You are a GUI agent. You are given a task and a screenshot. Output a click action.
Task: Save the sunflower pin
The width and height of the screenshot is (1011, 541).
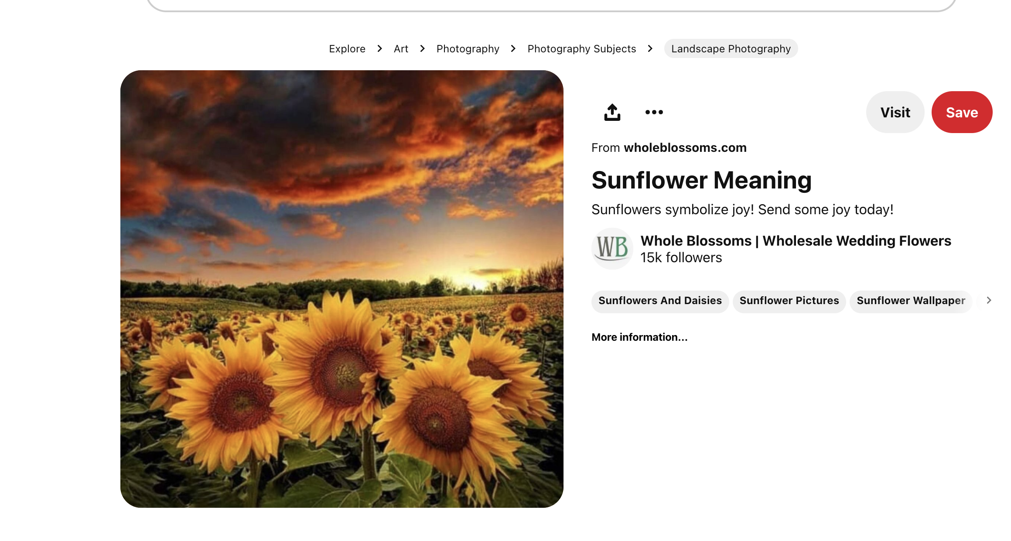[962, 112]
